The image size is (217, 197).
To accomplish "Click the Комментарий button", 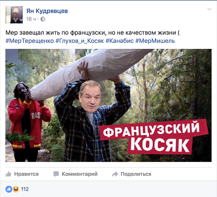I will (76, 174).
